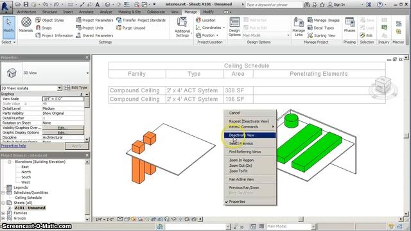Select the Modify tool

click(8, 27)
